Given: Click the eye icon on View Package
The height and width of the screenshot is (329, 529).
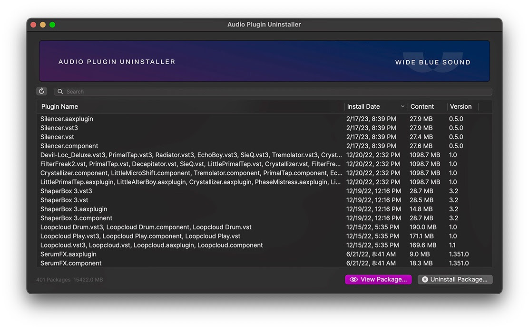Looking at the screenshot, I should click(353, 280).
